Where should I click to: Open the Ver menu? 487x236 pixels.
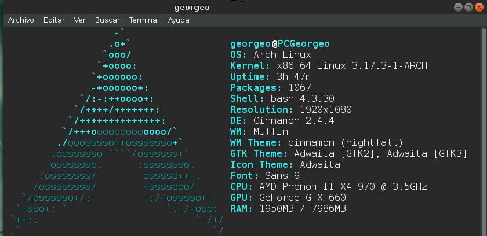tap(80, 20)
